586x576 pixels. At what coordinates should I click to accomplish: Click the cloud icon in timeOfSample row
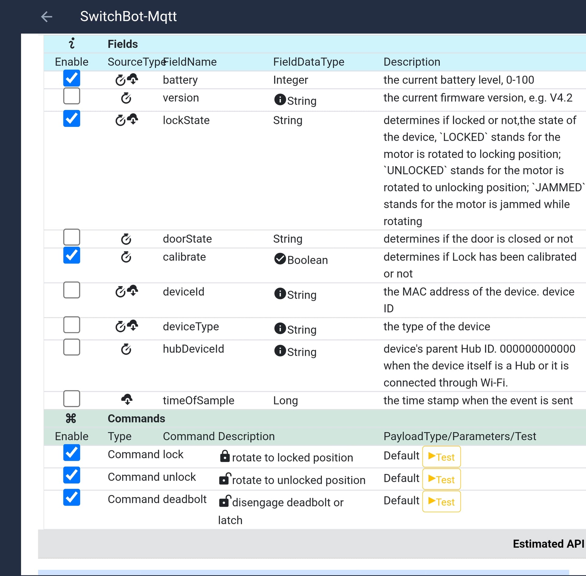coord(127,399)
